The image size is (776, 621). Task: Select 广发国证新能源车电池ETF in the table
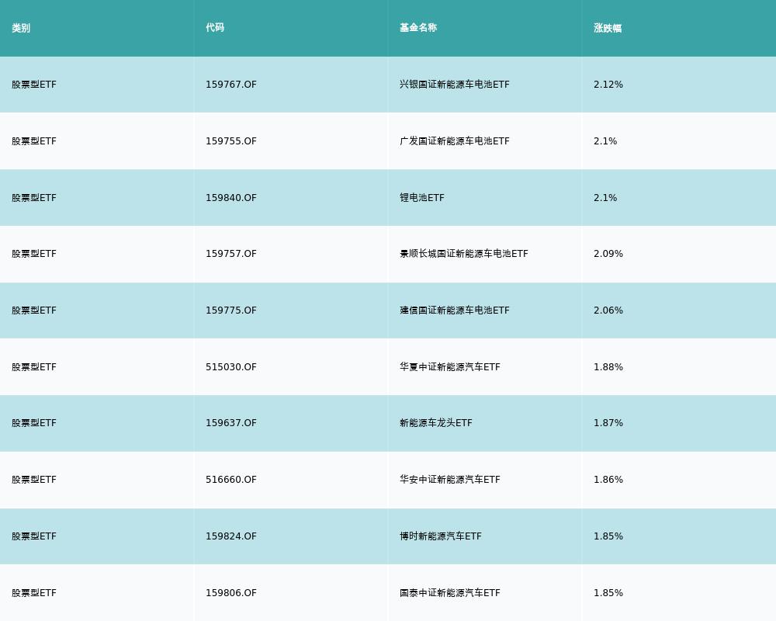455,141
